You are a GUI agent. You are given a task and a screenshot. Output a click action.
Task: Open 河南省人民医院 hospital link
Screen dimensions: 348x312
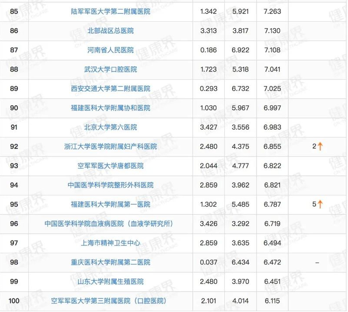pyautogui.click(x=110, y=50)
